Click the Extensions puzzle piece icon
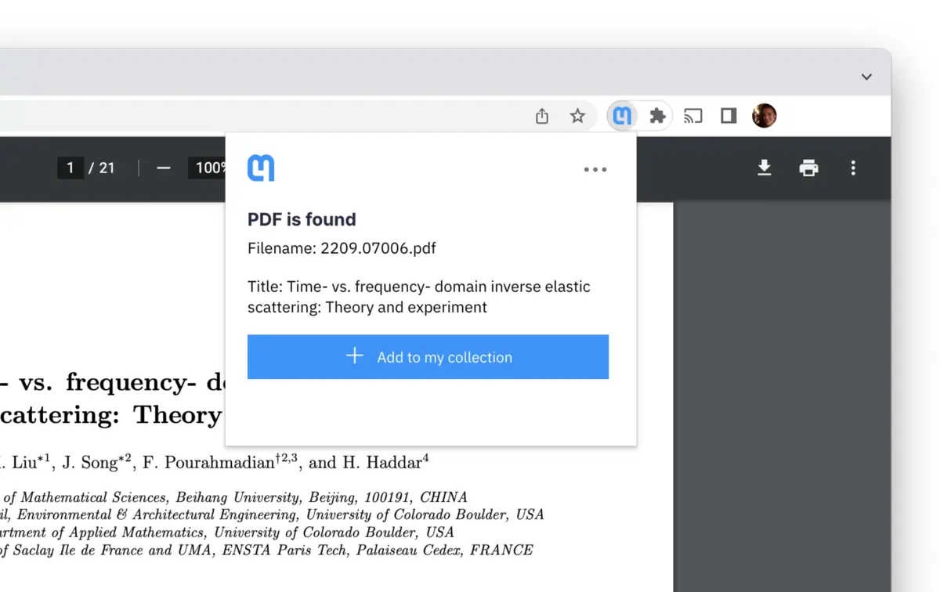The height and width of the screenshot is (592, 940). (657, 115)
